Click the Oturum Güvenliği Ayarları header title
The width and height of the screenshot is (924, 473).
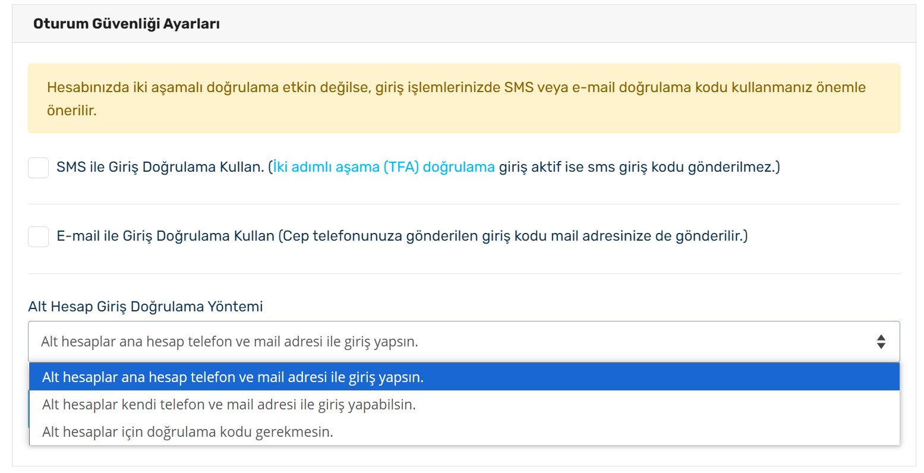pos(127,24)
